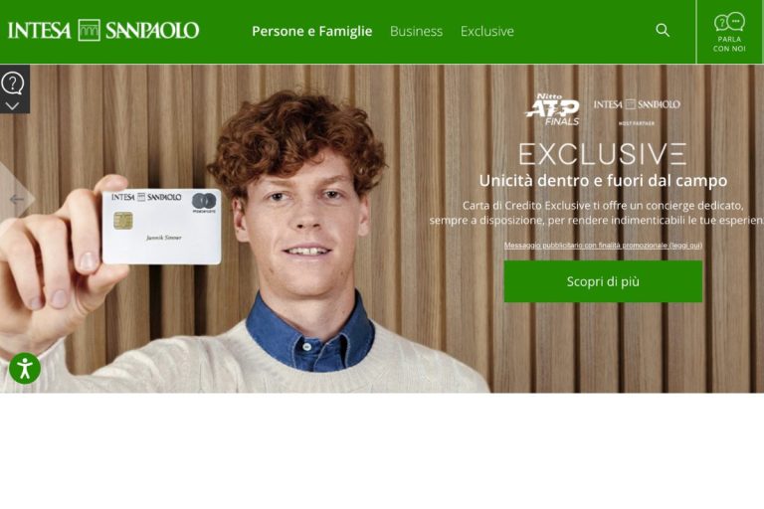Image resolution: width=764 pixels, height=509 pixels.
Task: Click the Scopri di più button
Action: (603, 281)
